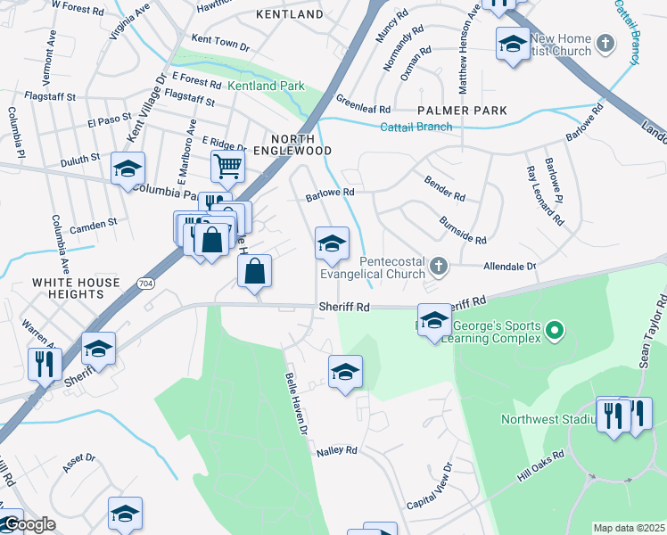Click school marker at Sports Learning Complex
The image size is (667, 535).
point(434,322)
